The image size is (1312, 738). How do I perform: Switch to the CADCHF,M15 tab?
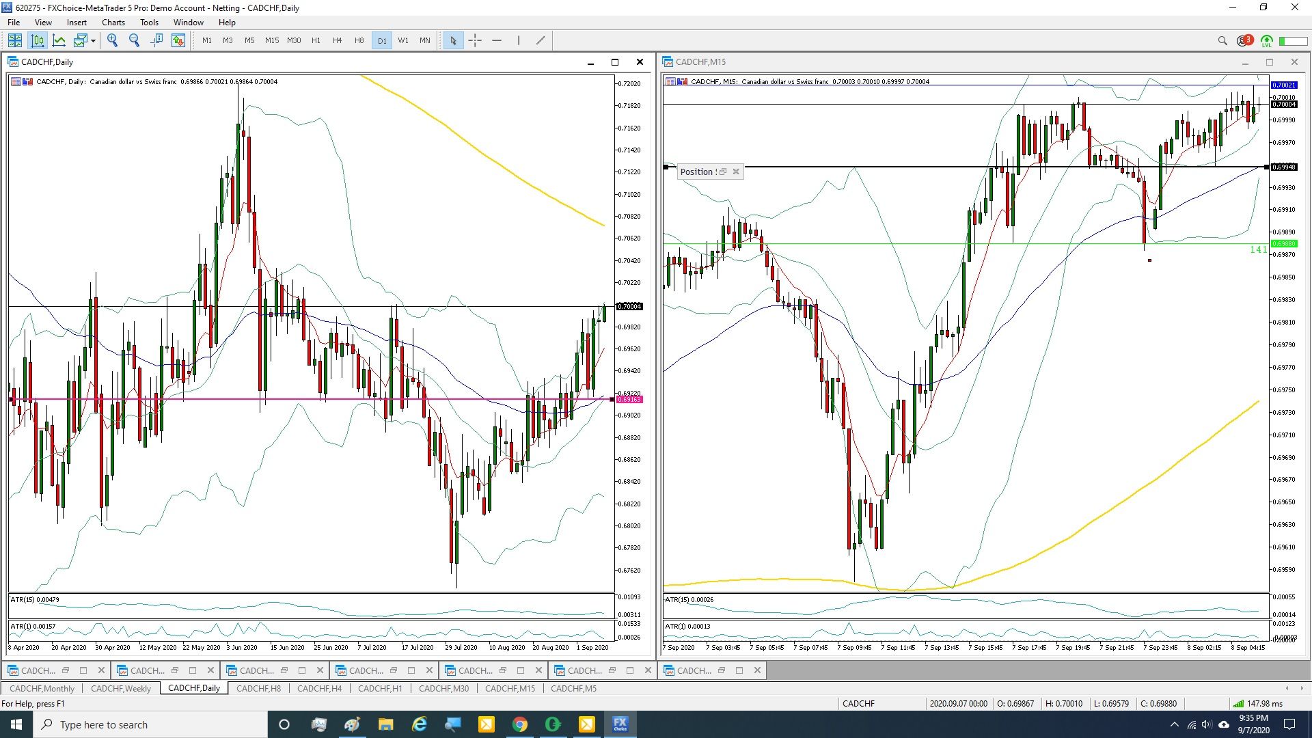pyautogui.click(x=510, y=688)
